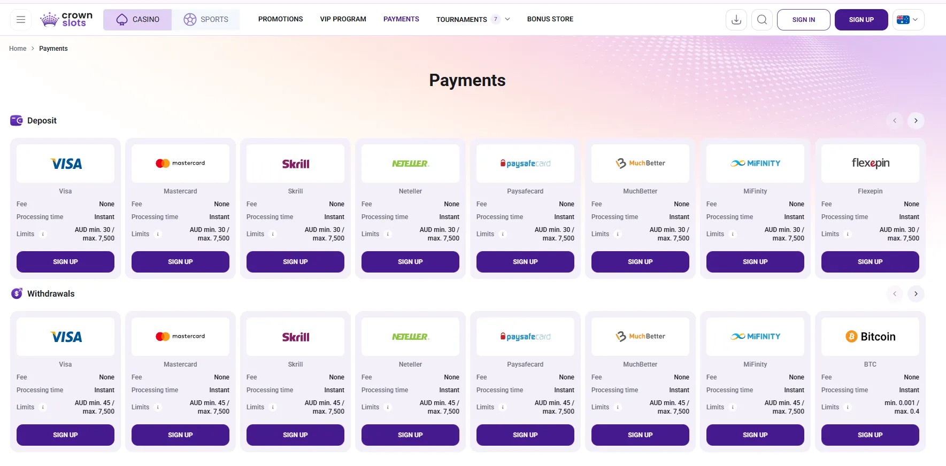946x466 pixels.
Task: Click SIGN IN button
Action: [x=803, y=19]
